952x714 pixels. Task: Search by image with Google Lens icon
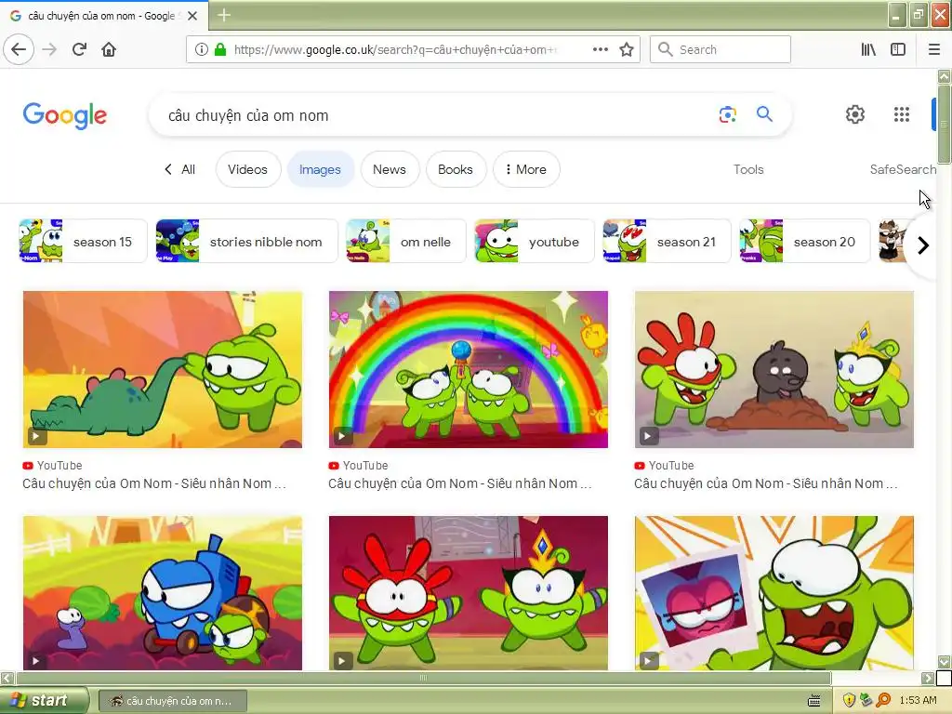point(727,114)
